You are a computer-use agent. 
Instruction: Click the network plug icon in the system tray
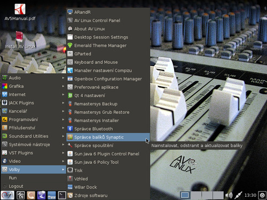coord(238,195)
